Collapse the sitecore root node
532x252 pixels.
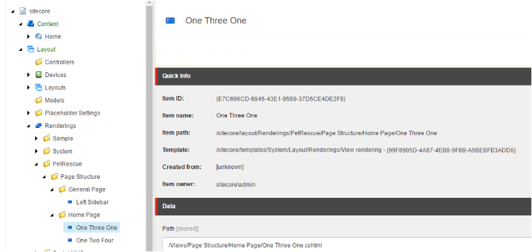coord(13,11)
